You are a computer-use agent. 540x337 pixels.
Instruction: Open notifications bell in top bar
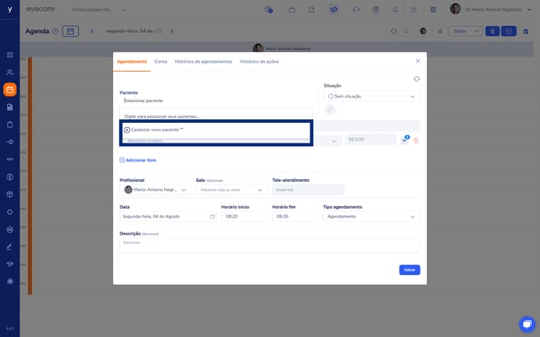point(395,10)
